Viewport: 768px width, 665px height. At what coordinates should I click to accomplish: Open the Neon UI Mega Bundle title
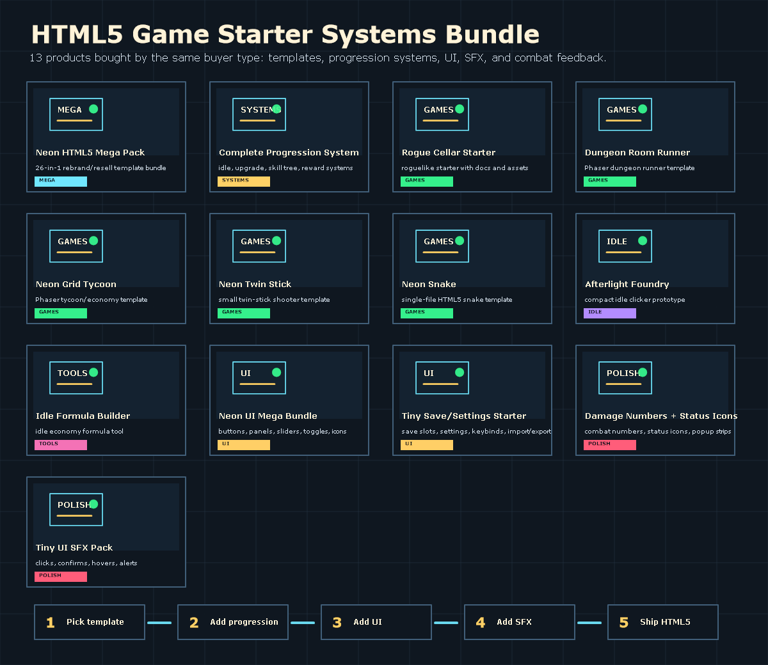[x=268, y=416]
